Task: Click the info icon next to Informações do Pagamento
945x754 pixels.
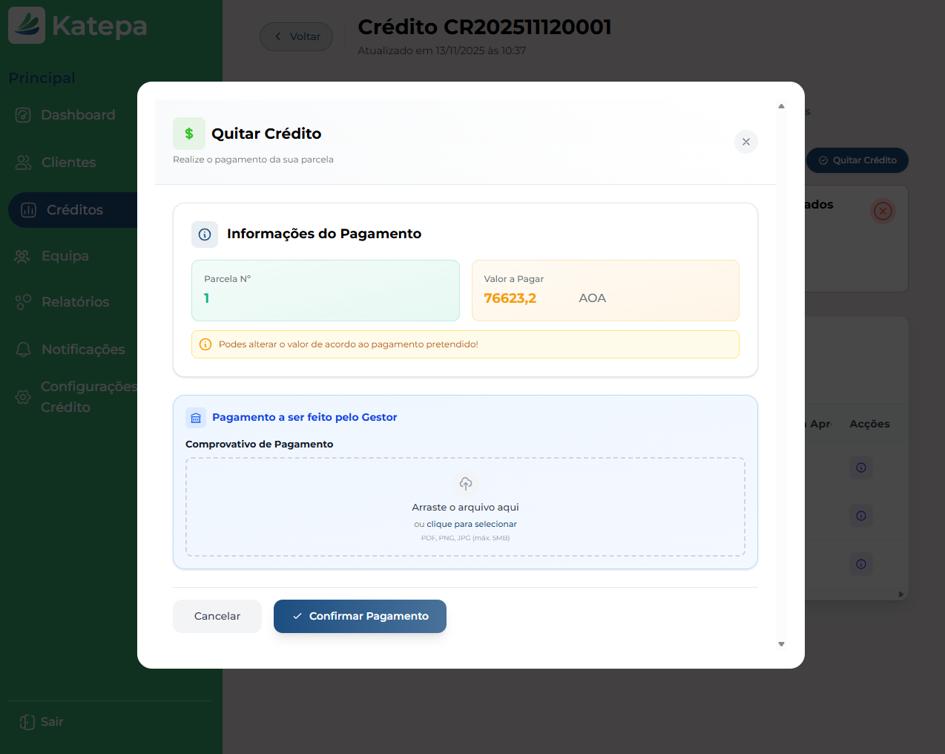Action: pyautogui.click(x=205, y=235)
